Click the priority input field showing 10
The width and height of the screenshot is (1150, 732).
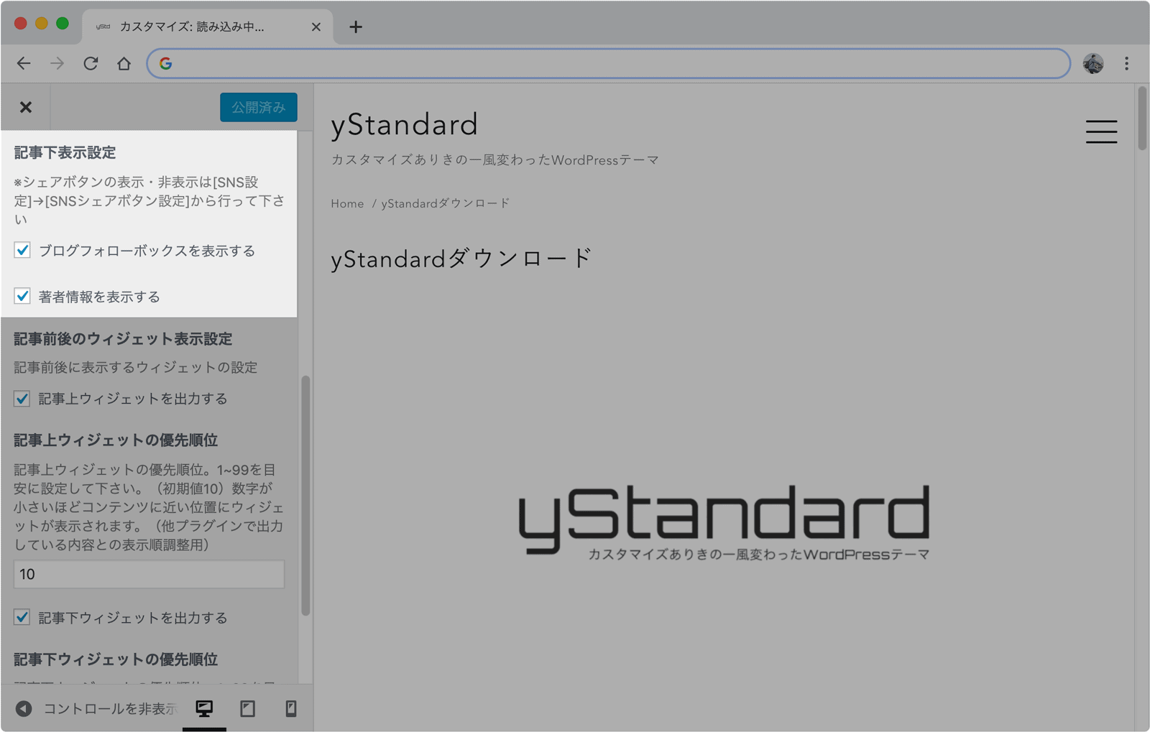[149, 574]
